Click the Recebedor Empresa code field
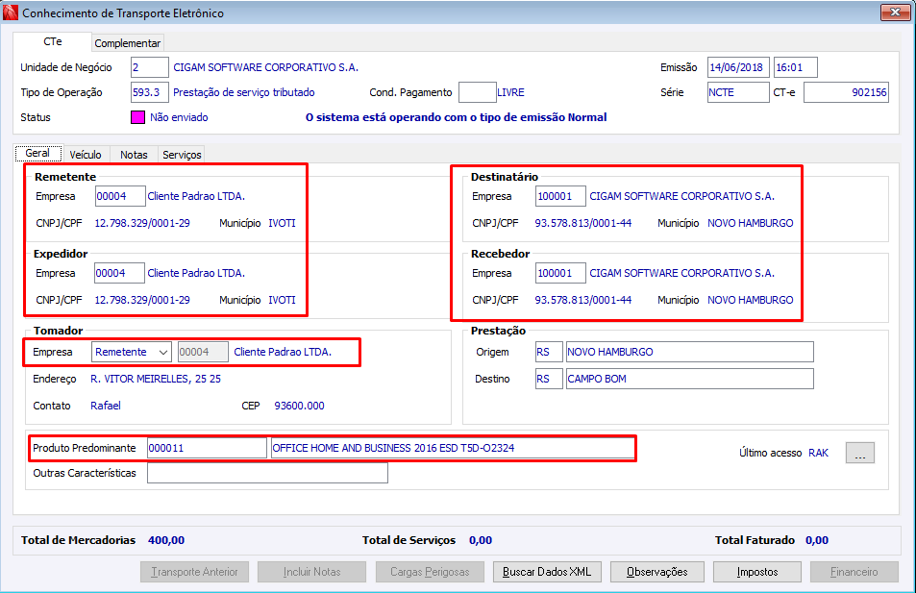916x593 pixels. pyautogui.click(x=560, y=273)
